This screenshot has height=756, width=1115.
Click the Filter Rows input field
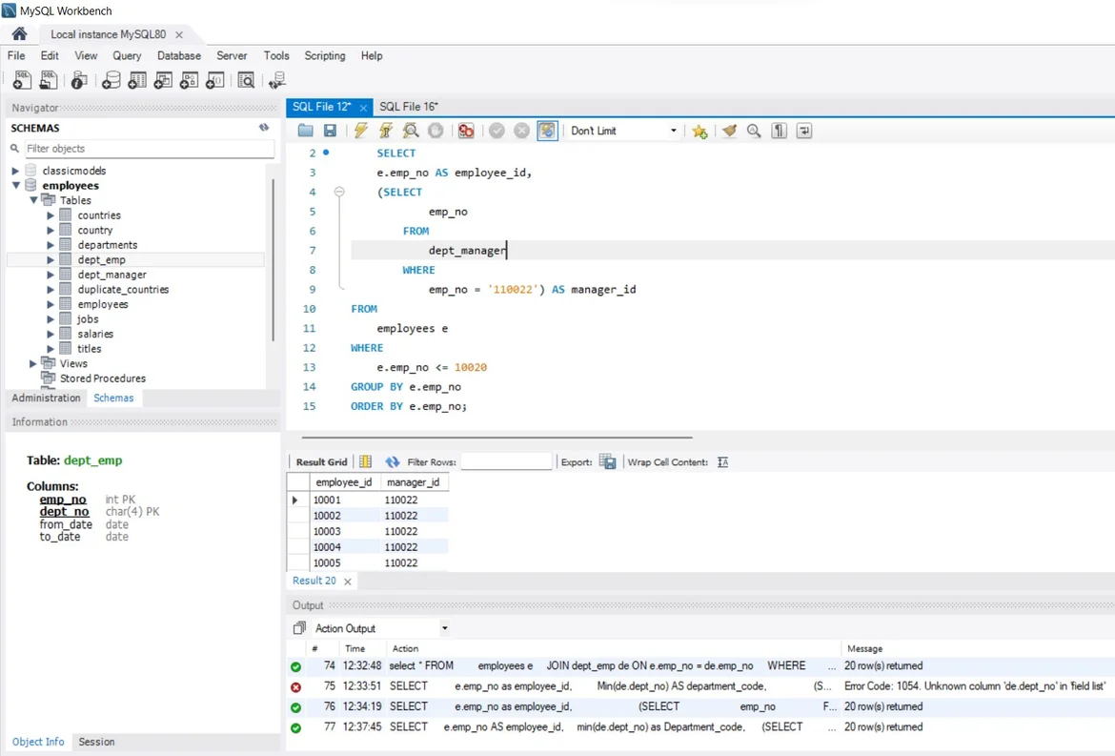(506, 461)
